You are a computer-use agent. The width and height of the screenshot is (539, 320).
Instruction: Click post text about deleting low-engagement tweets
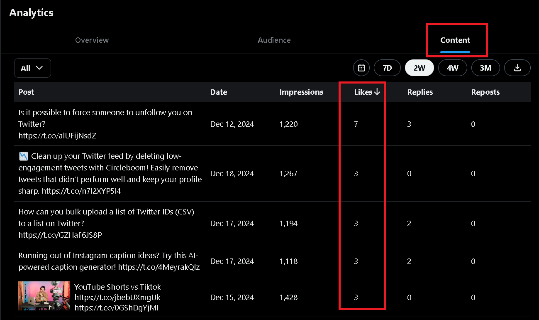click(x=110, y=174)
